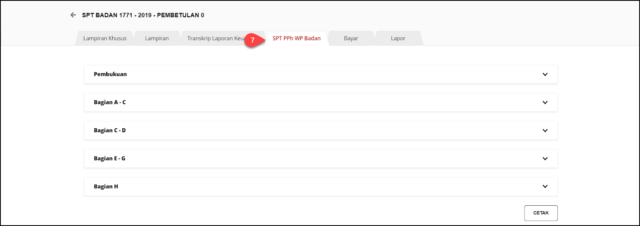Open Bagian E - G with its chevron

545,159
